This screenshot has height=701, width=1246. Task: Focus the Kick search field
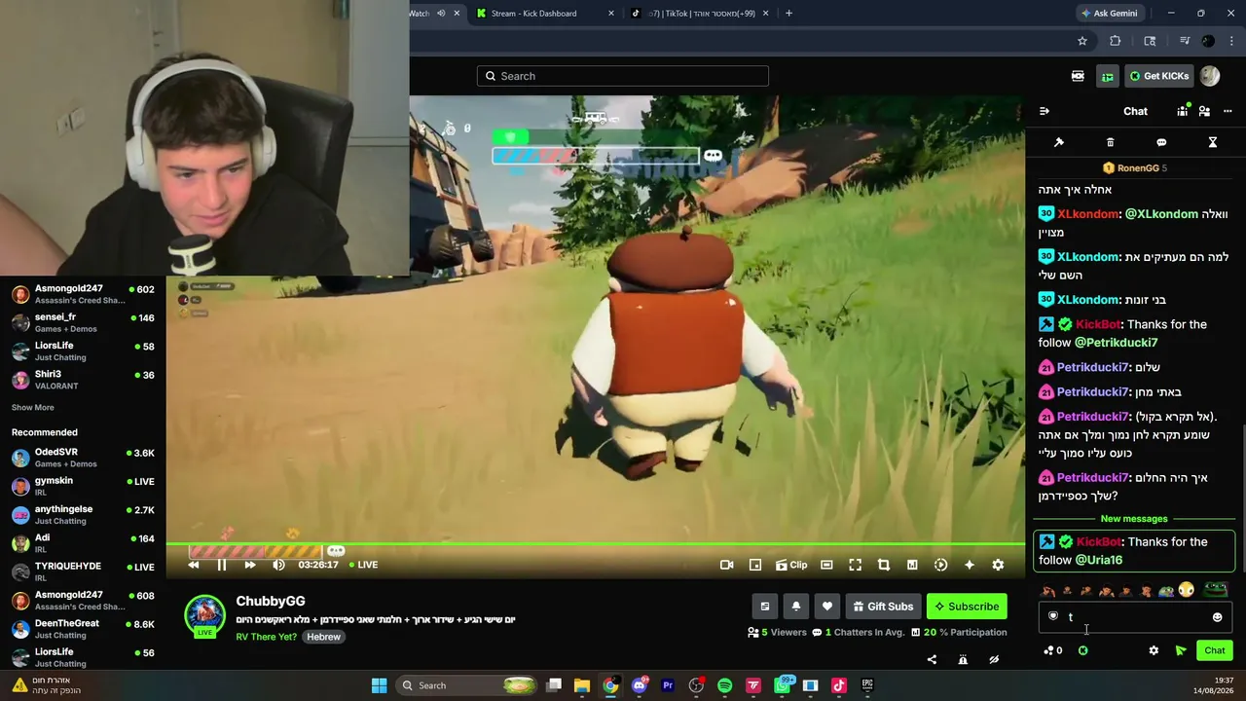pyautogui.click(x=623, y=76)
